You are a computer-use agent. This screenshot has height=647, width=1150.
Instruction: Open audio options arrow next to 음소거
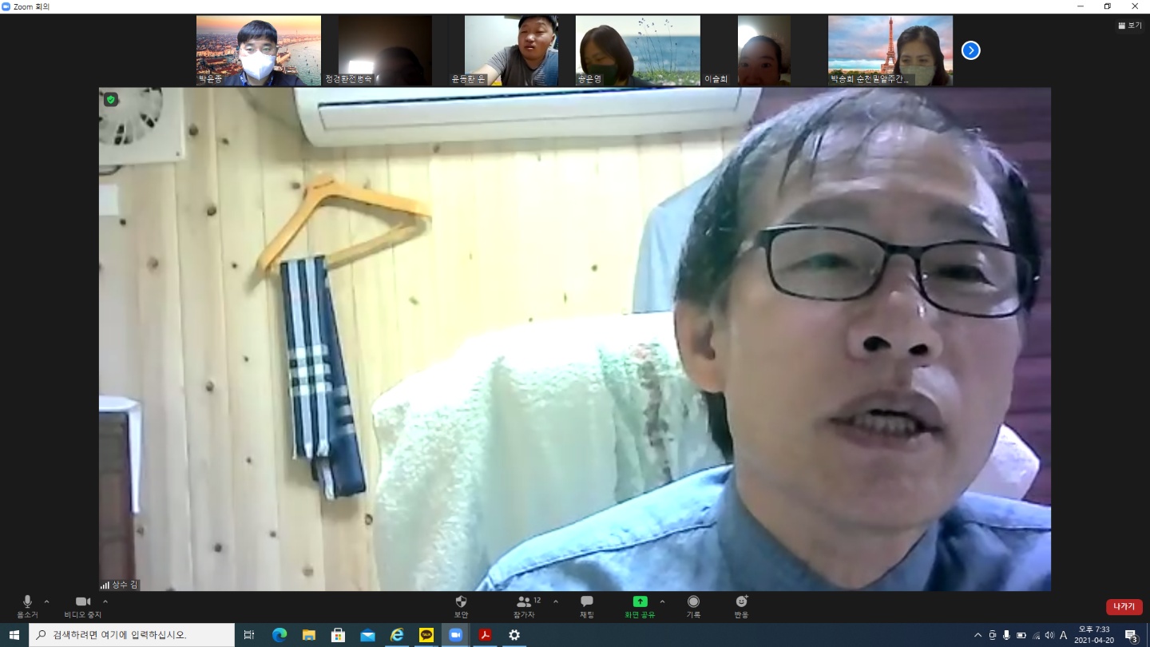(x=46, y=601)
